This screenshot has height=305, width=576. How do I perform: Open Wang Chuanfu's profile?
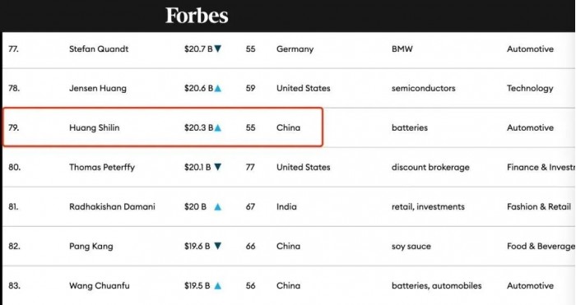point(100,285)
